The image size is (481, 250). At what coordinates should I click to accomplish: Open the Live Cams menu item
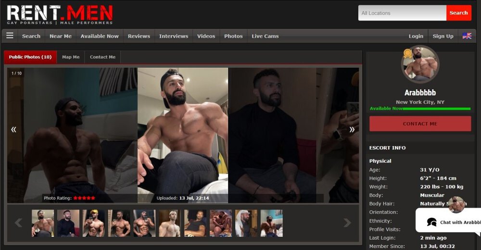[x=265, y=36]
